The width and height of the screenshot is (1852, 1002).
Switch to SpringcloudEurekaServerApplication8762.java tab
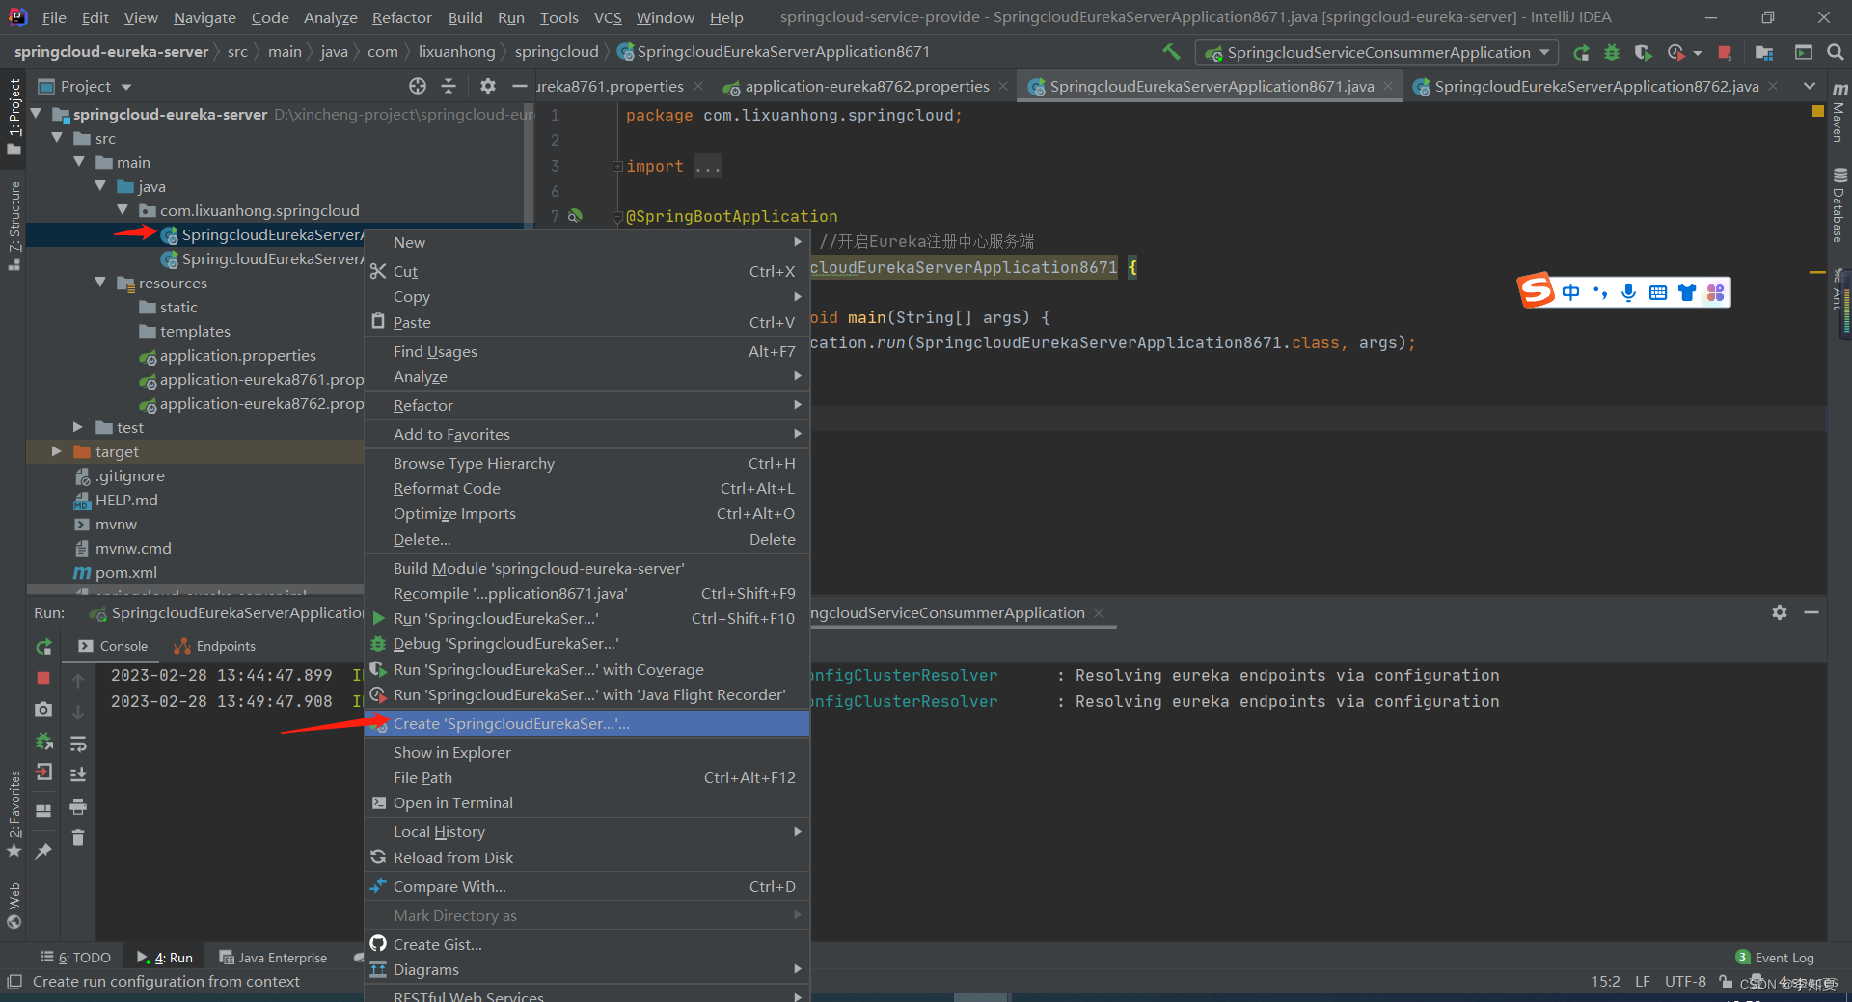(1595, 87)
